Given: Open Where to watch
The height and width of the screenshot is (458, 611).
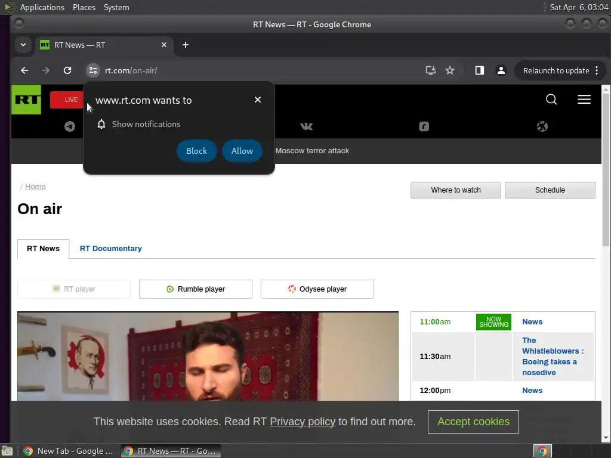Looking at the screenshot, I should pos(455,190).
